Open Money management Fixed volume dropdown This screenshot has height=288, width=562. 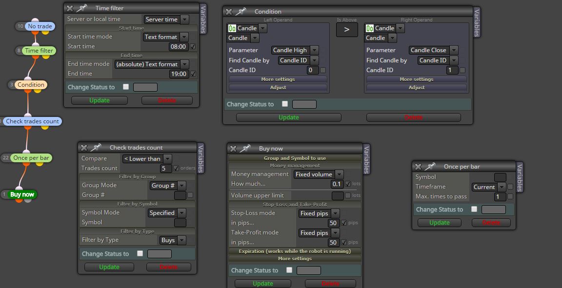pyautogui.click(x=319, y=174)
